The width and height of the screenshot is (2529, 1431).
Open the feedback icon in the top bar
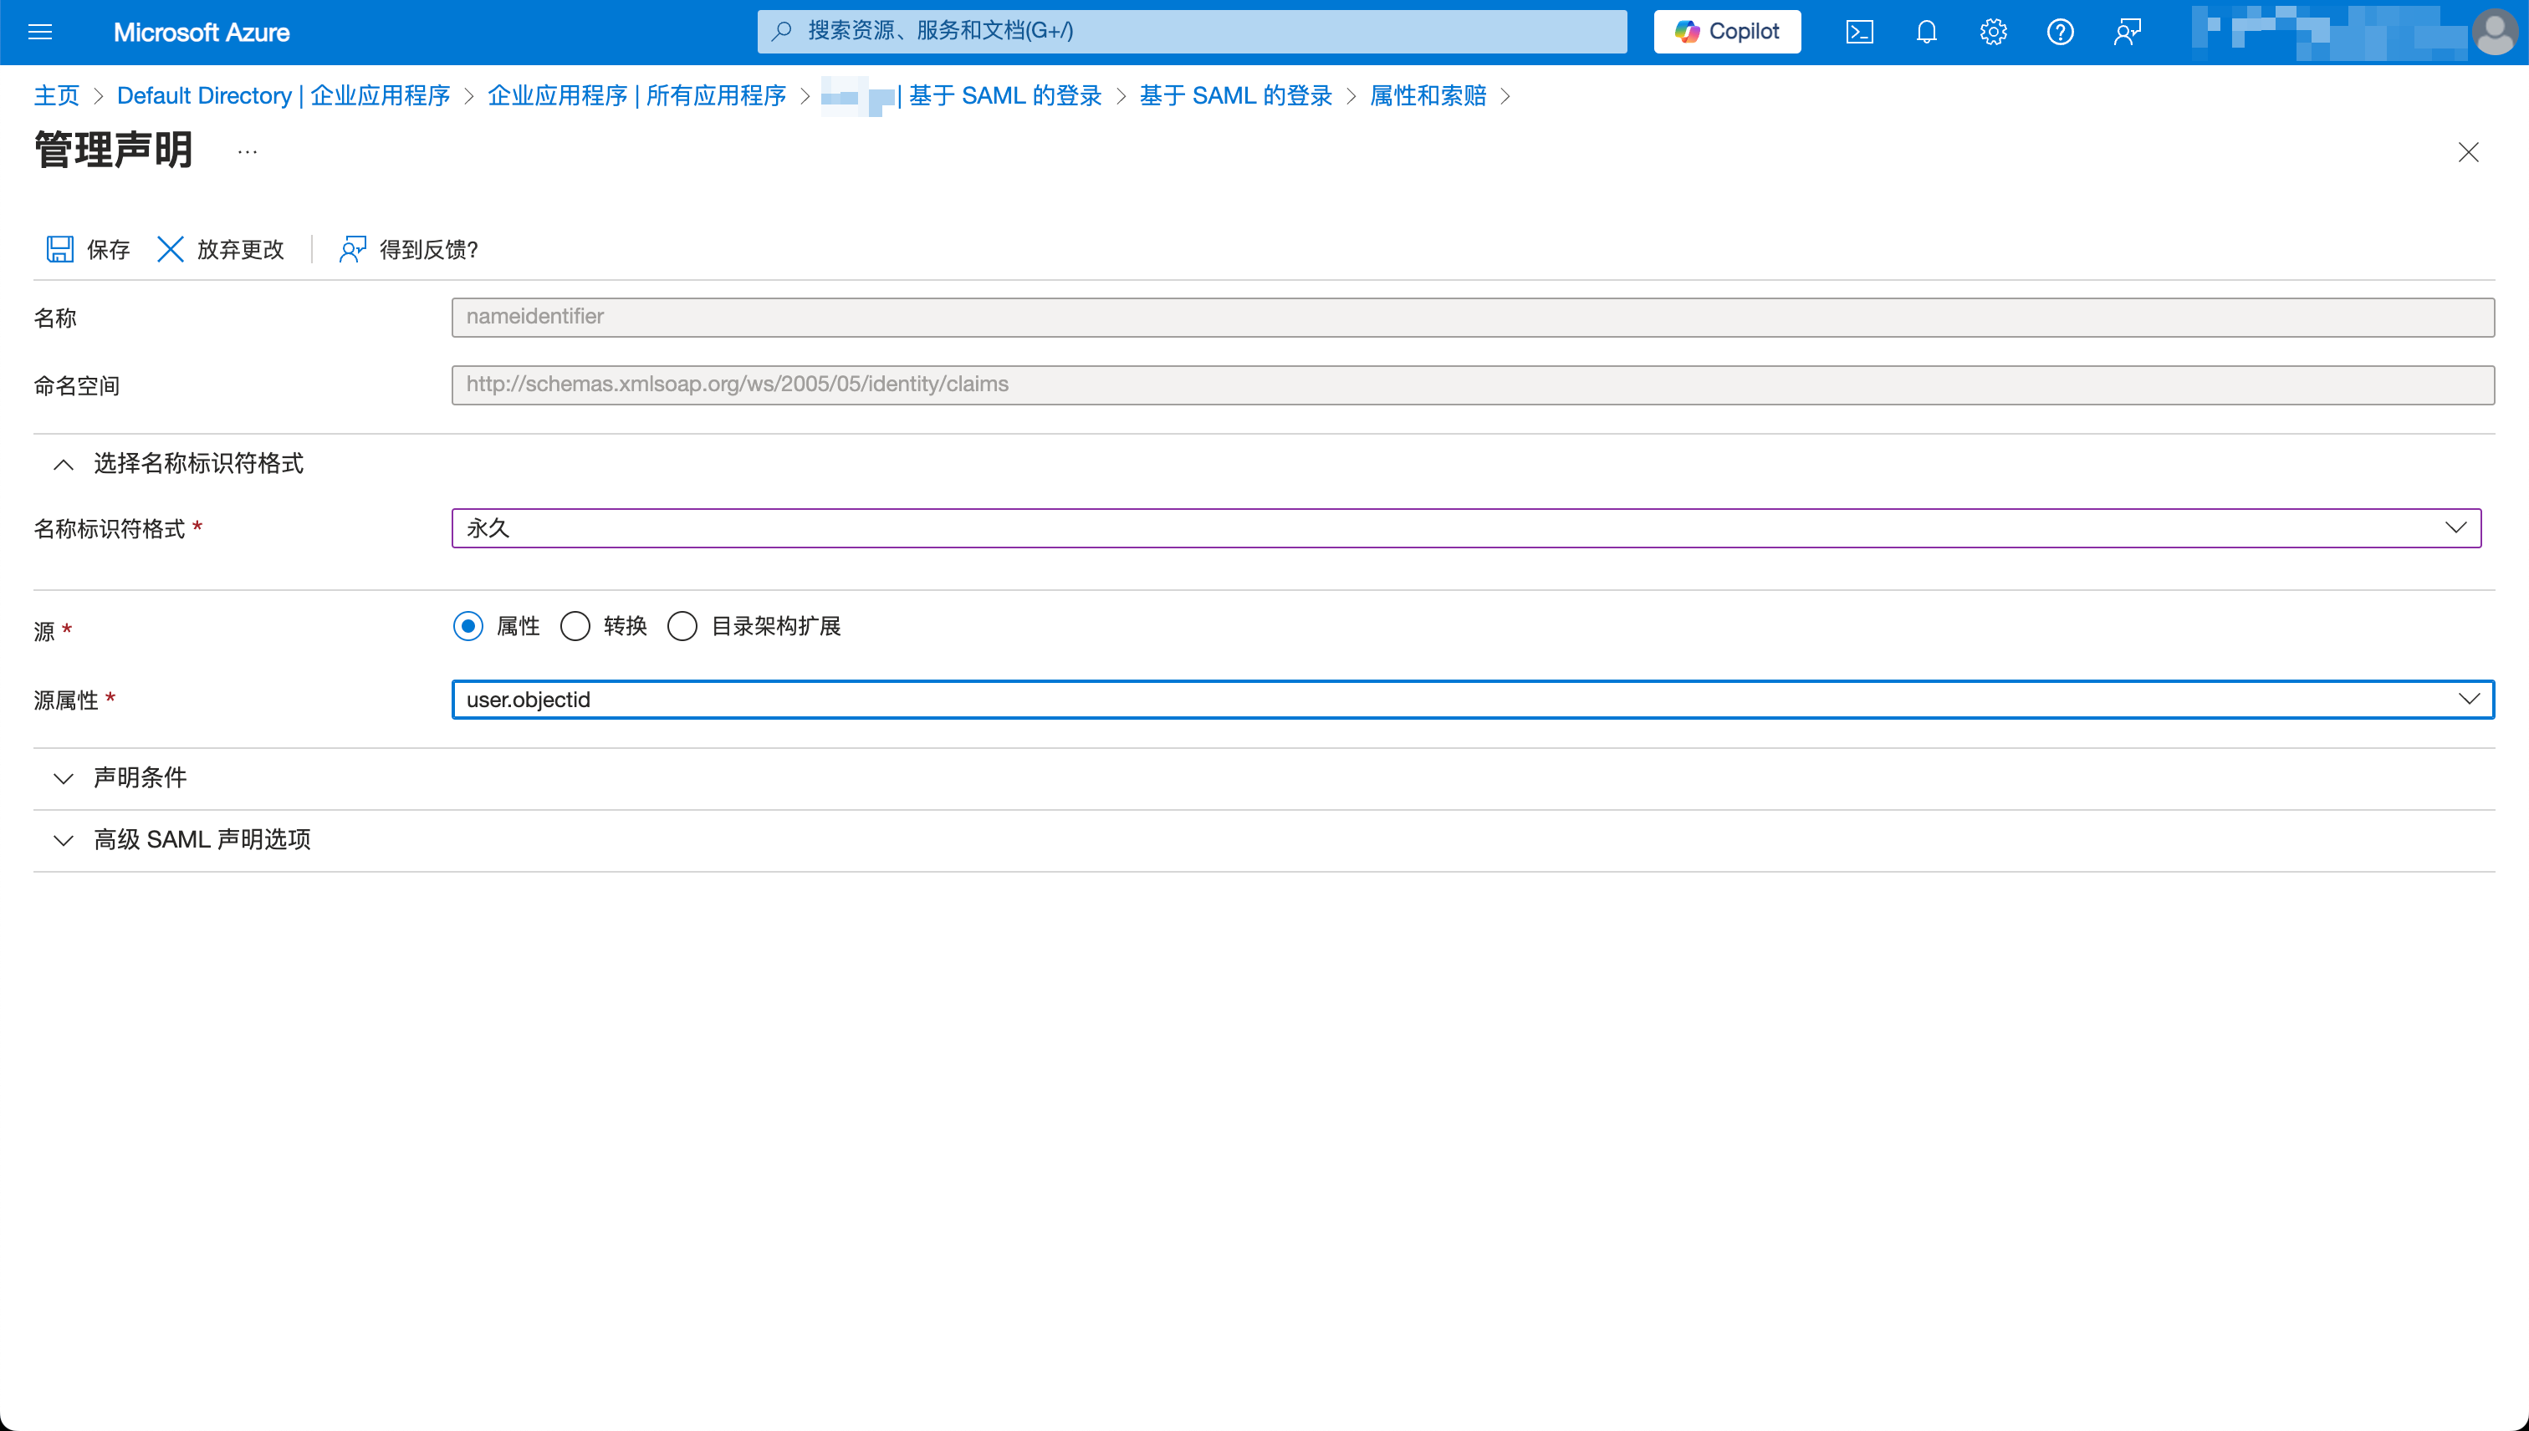[x=2127, y=32]
